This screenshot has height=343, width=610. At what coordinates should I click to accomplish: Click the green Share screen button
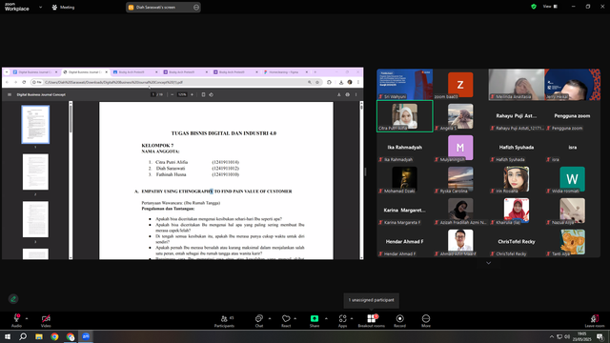coord(315,321)
